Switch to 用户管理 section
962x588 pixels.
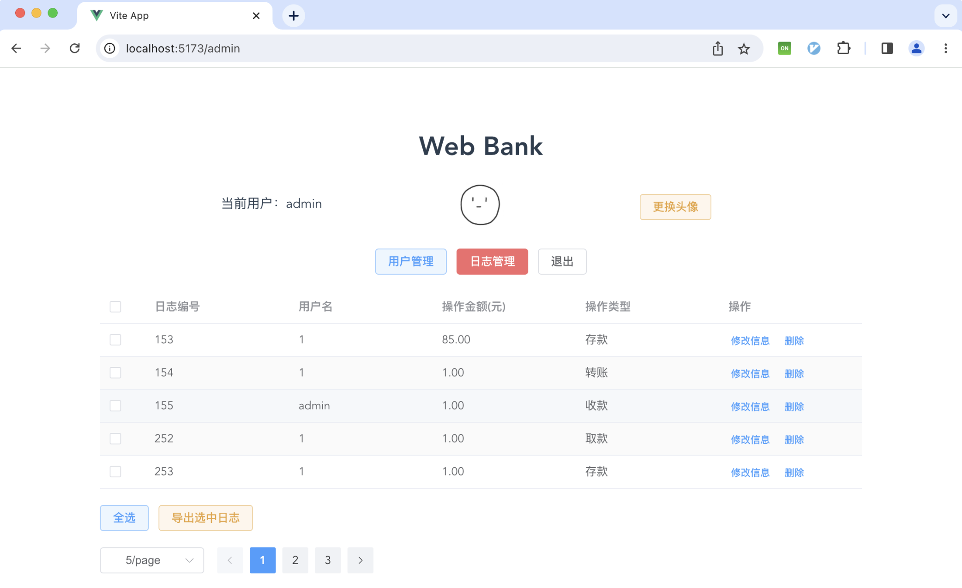(410, 262)
